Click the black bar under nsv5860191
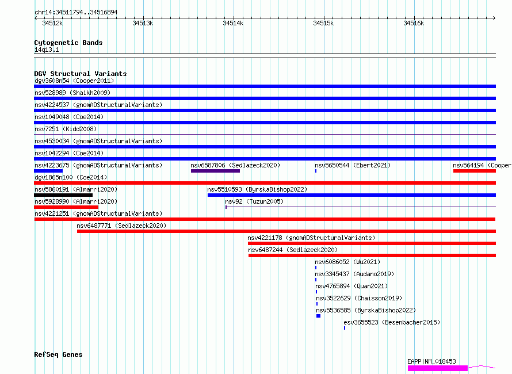The width and height of the screenshot is (512, 374). pyautogui.click(x=63, y=195)
